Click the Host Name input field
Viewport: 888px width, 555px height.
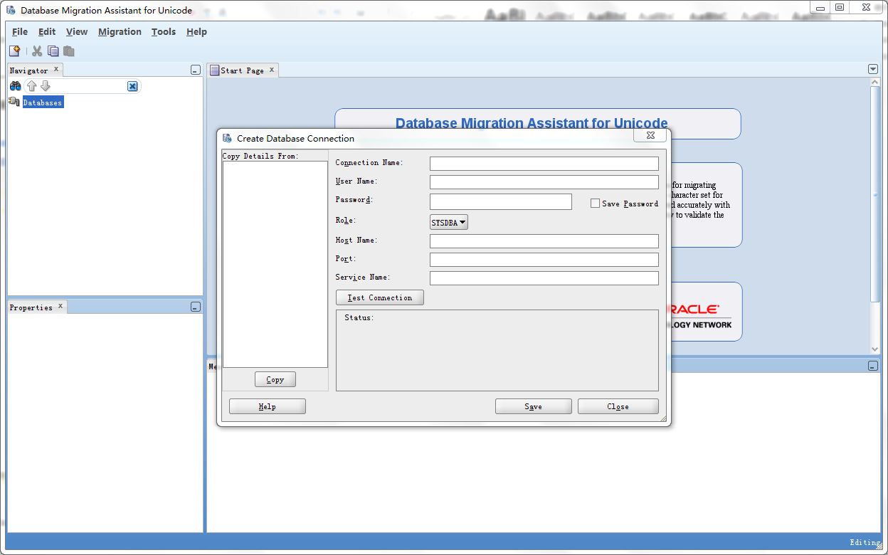(544, 241)
